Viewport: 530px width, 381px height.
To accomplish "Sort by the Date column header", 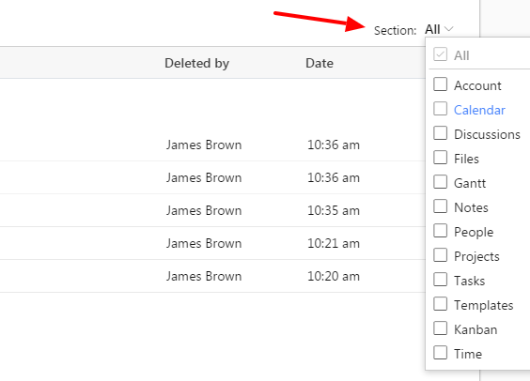I will click(320, 63).
